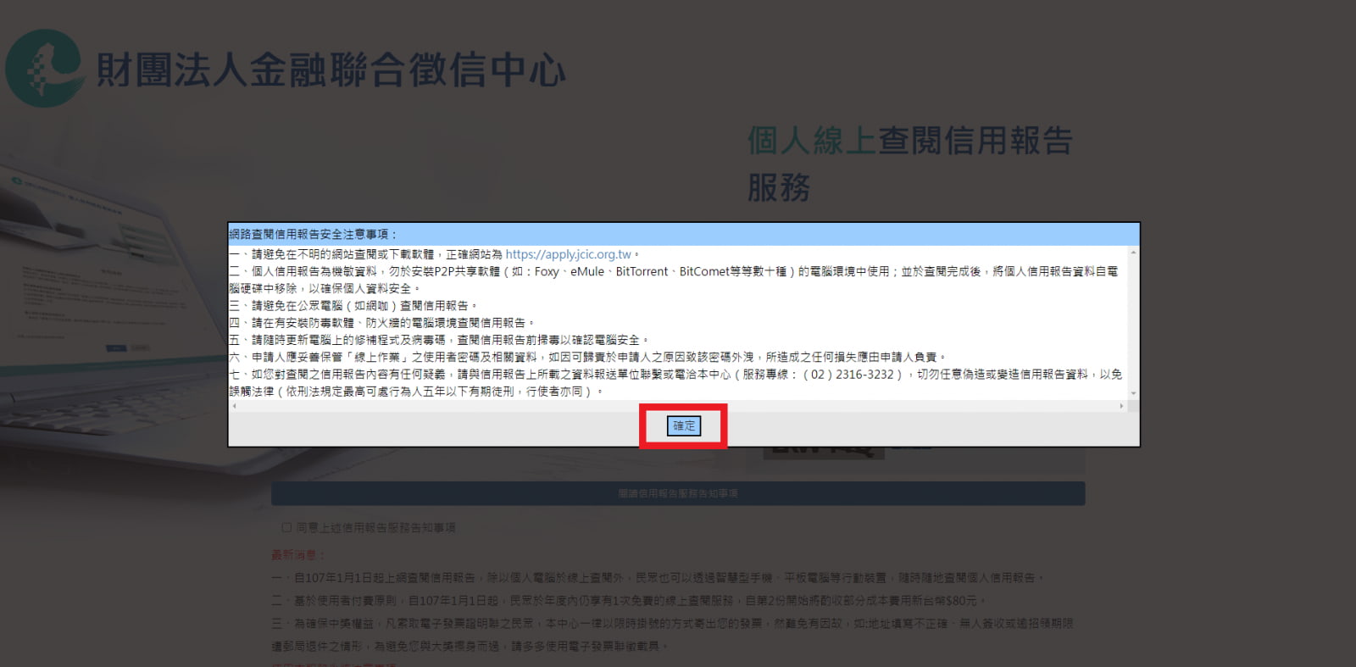The height and width of the screenshot is (667, 1356).
Task: Click the scroll-up arrow in the notice dialog
Action: (x=1133, y=253)
